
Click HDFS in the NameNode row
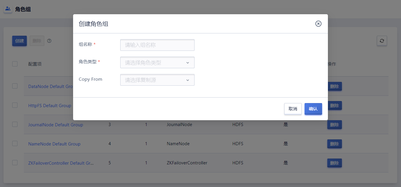click(x=238, y=144)
